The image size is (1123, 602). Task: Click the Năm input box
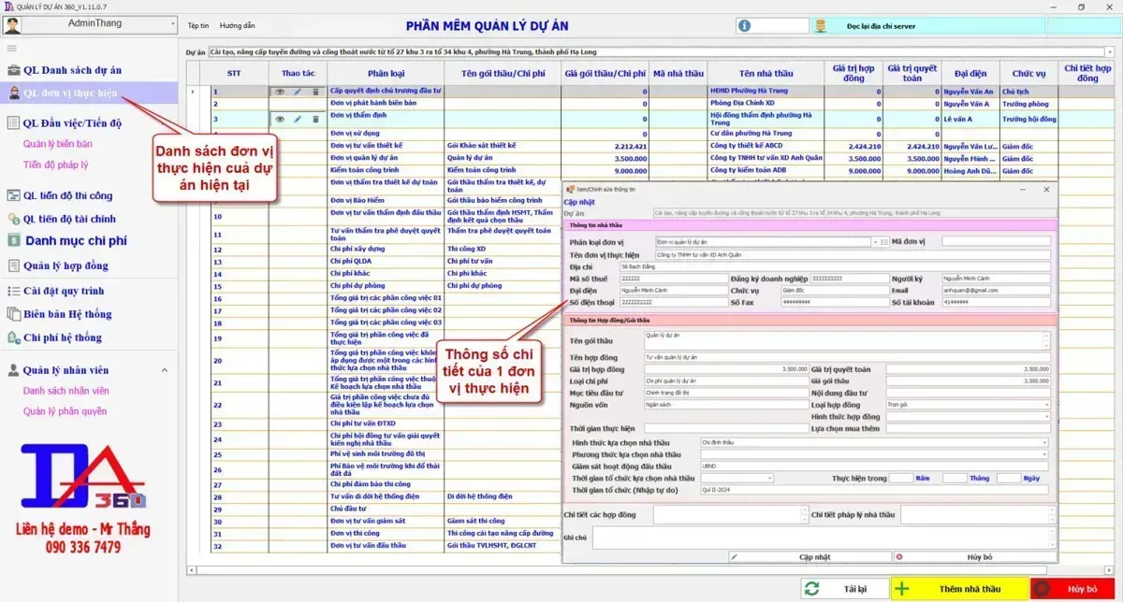[900, 478]
